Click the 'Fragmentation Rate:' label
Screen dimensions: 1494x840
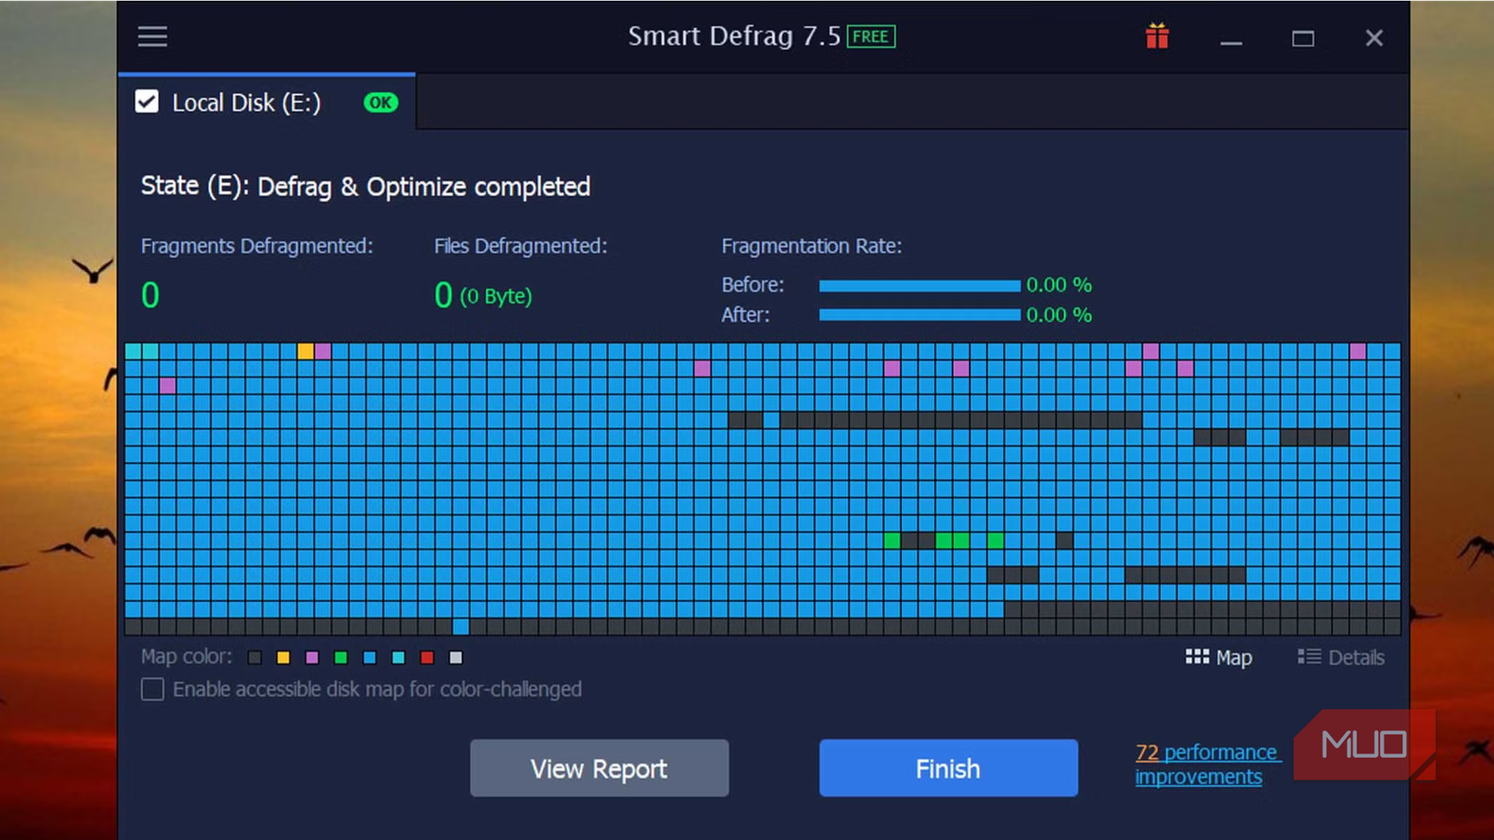point(811,246)
